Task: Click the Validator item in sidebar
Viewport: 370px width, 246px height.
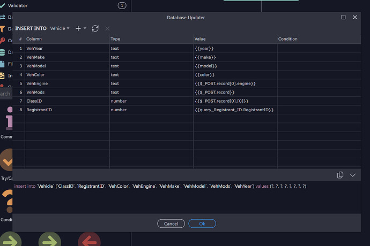Action: click(18, 5)
